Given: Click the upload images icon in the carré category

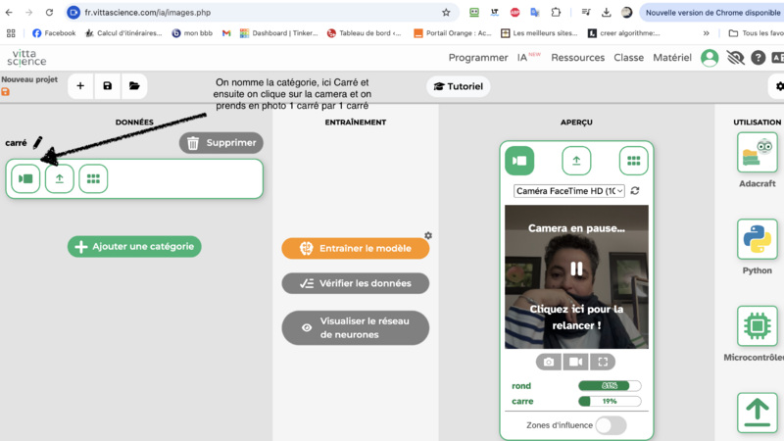Looking at the screenshot, I should 60,179.
